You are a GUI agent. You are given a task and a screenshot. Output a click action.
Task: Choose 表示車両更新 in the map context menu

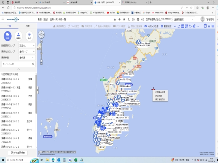(160, 99)
